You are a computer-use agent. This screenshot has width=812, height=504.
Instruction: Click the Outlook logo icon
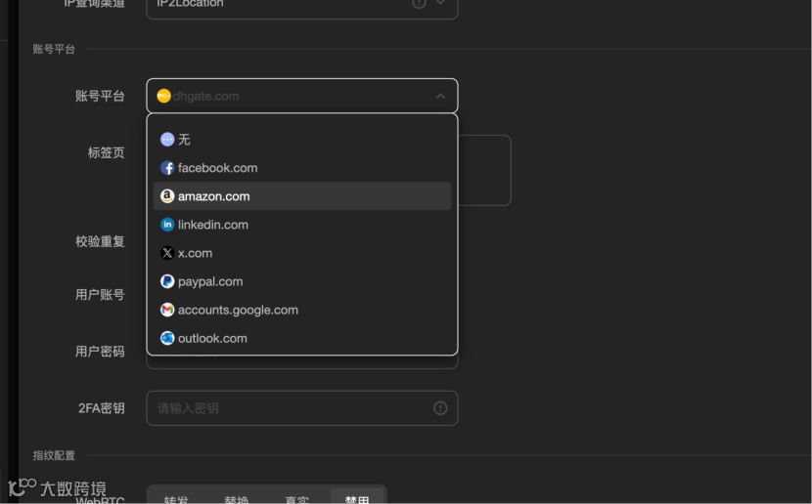coord(167,339)
